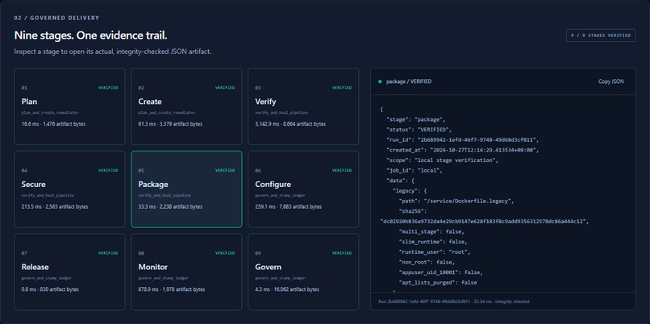Click the package / VERIFIED panel title
This screenshot has height=324, width=650.
coord(409,81)
